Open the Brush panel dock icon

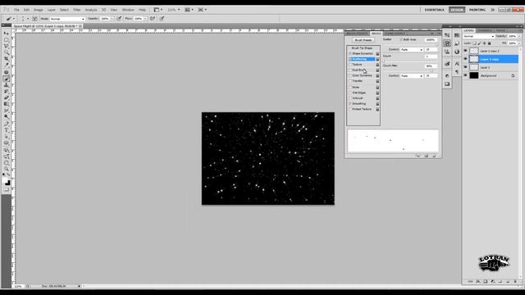447,43
